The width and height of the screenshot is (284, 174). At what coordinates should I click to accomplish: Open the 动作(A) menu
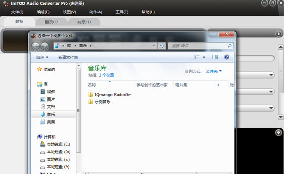(x=96, y=12)
